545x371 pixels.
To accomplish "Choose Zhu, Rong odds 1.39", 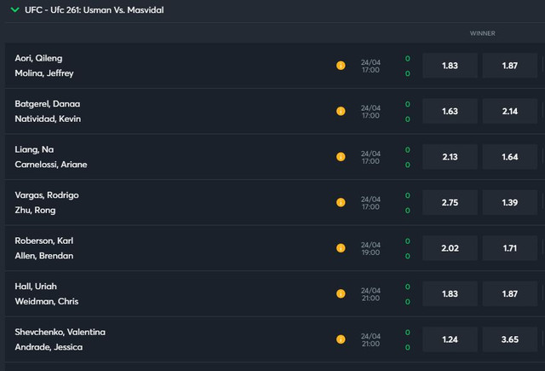I will pyautogui.click(x=510, y=202).
